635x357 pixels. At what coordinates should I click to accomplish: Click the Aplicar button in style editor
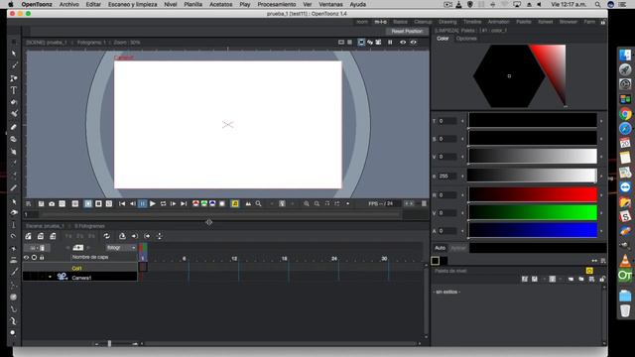click(458, 248)
